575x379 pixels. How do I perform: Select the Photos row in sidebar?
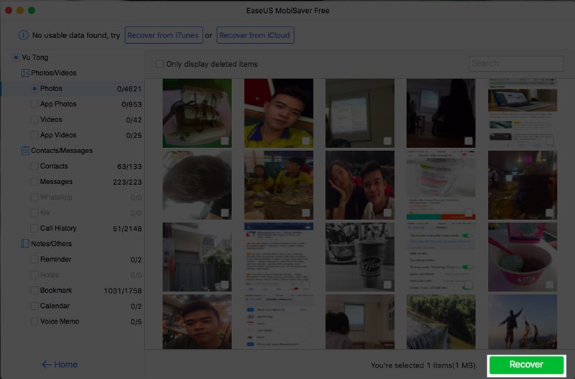click(x=73, y=88)
